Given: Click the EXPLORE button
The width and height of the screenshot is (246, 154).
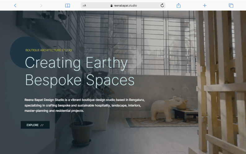Looking at the screenshot, I should click(35, 125).
